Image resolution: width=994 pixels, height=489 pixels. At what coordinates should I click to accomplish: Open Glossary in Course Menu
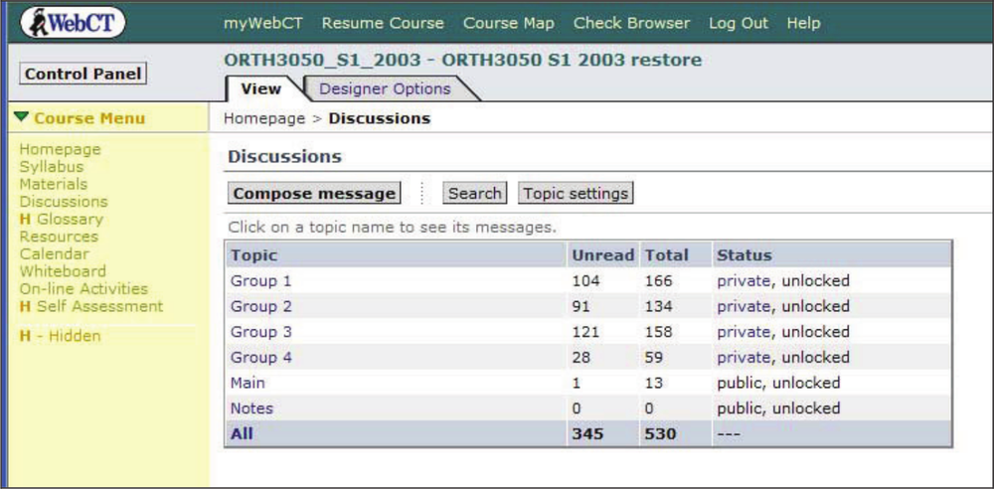coord(70,220)
